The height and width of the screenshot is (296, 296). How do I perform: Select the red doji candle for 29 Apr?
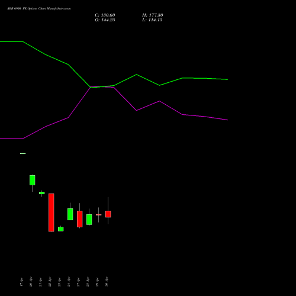click(99, 215)
